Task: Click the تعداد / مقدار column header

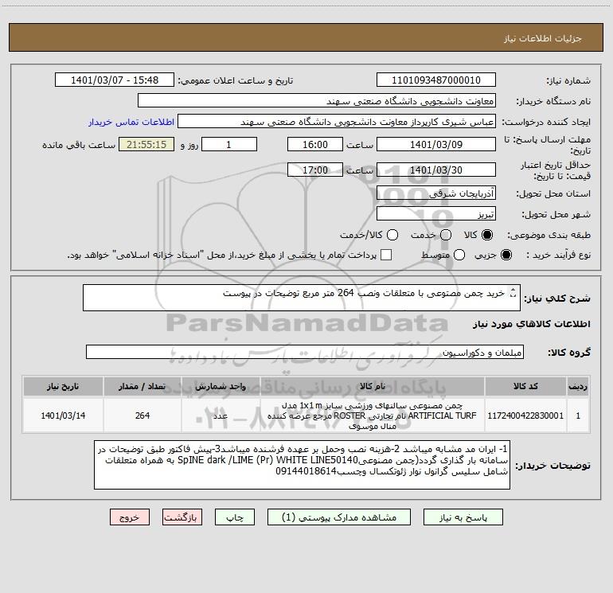Action: tap(143, 386)
